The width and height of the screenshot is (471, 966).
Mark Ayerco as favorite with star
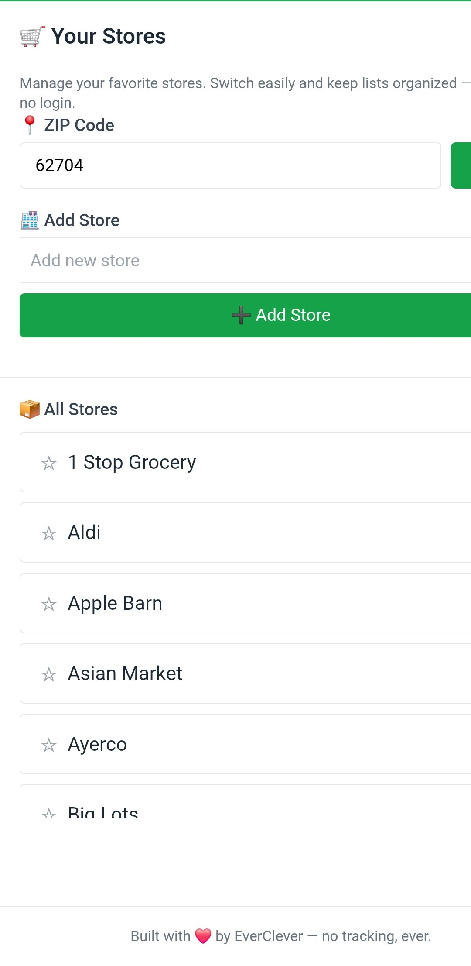coord(49,745)
